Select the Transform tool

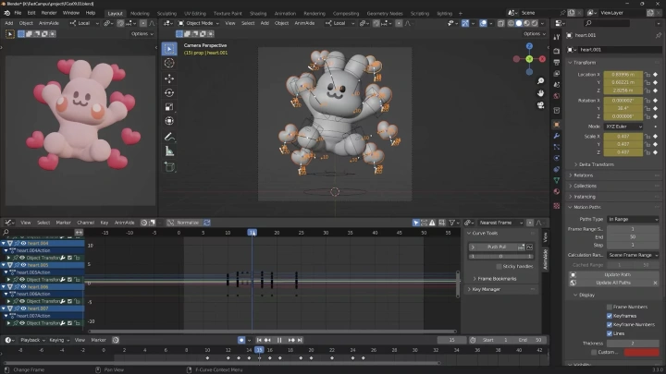click(169, 121)
